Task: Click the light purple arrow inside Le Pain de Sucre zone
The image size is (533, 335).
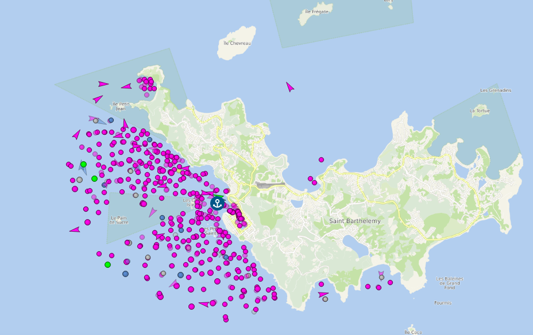Action: point(153,212)
